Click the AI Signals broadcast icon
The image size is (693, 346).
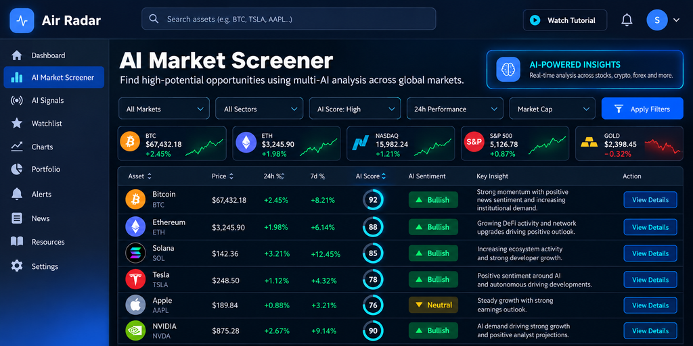[17, 101]
